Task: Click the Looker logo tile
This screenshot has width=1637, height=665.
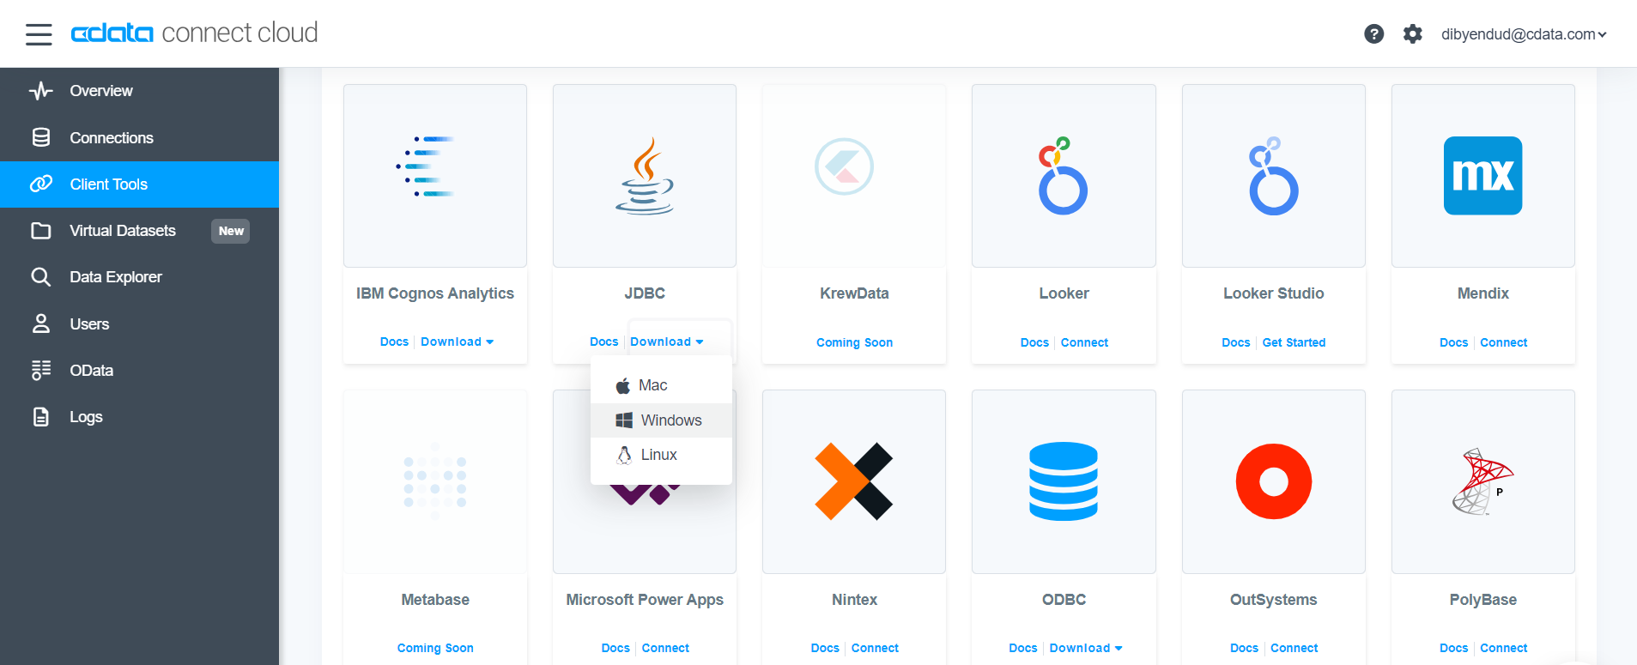Action: click(x=1064, y=176)
